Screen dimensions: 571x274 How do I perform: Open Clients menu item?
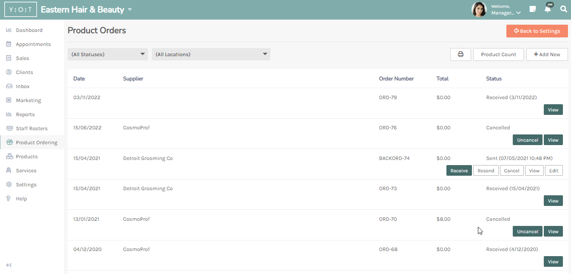tap(24, 72)
